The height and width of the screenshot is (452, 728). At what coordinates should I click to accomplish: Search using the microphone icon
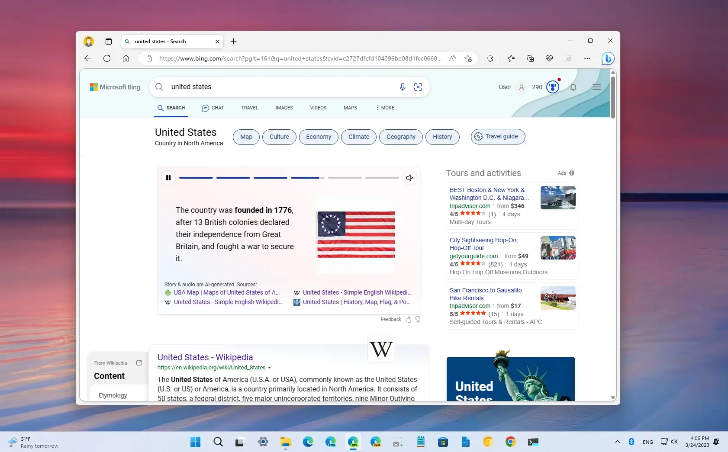(x=403, y=87)
